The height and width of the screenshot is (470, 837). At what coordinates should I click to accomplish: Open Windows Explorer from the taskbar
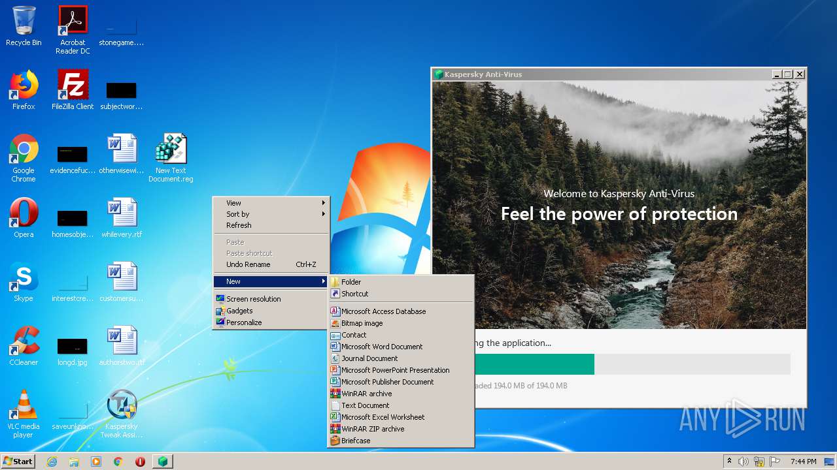tap(74, 462)
